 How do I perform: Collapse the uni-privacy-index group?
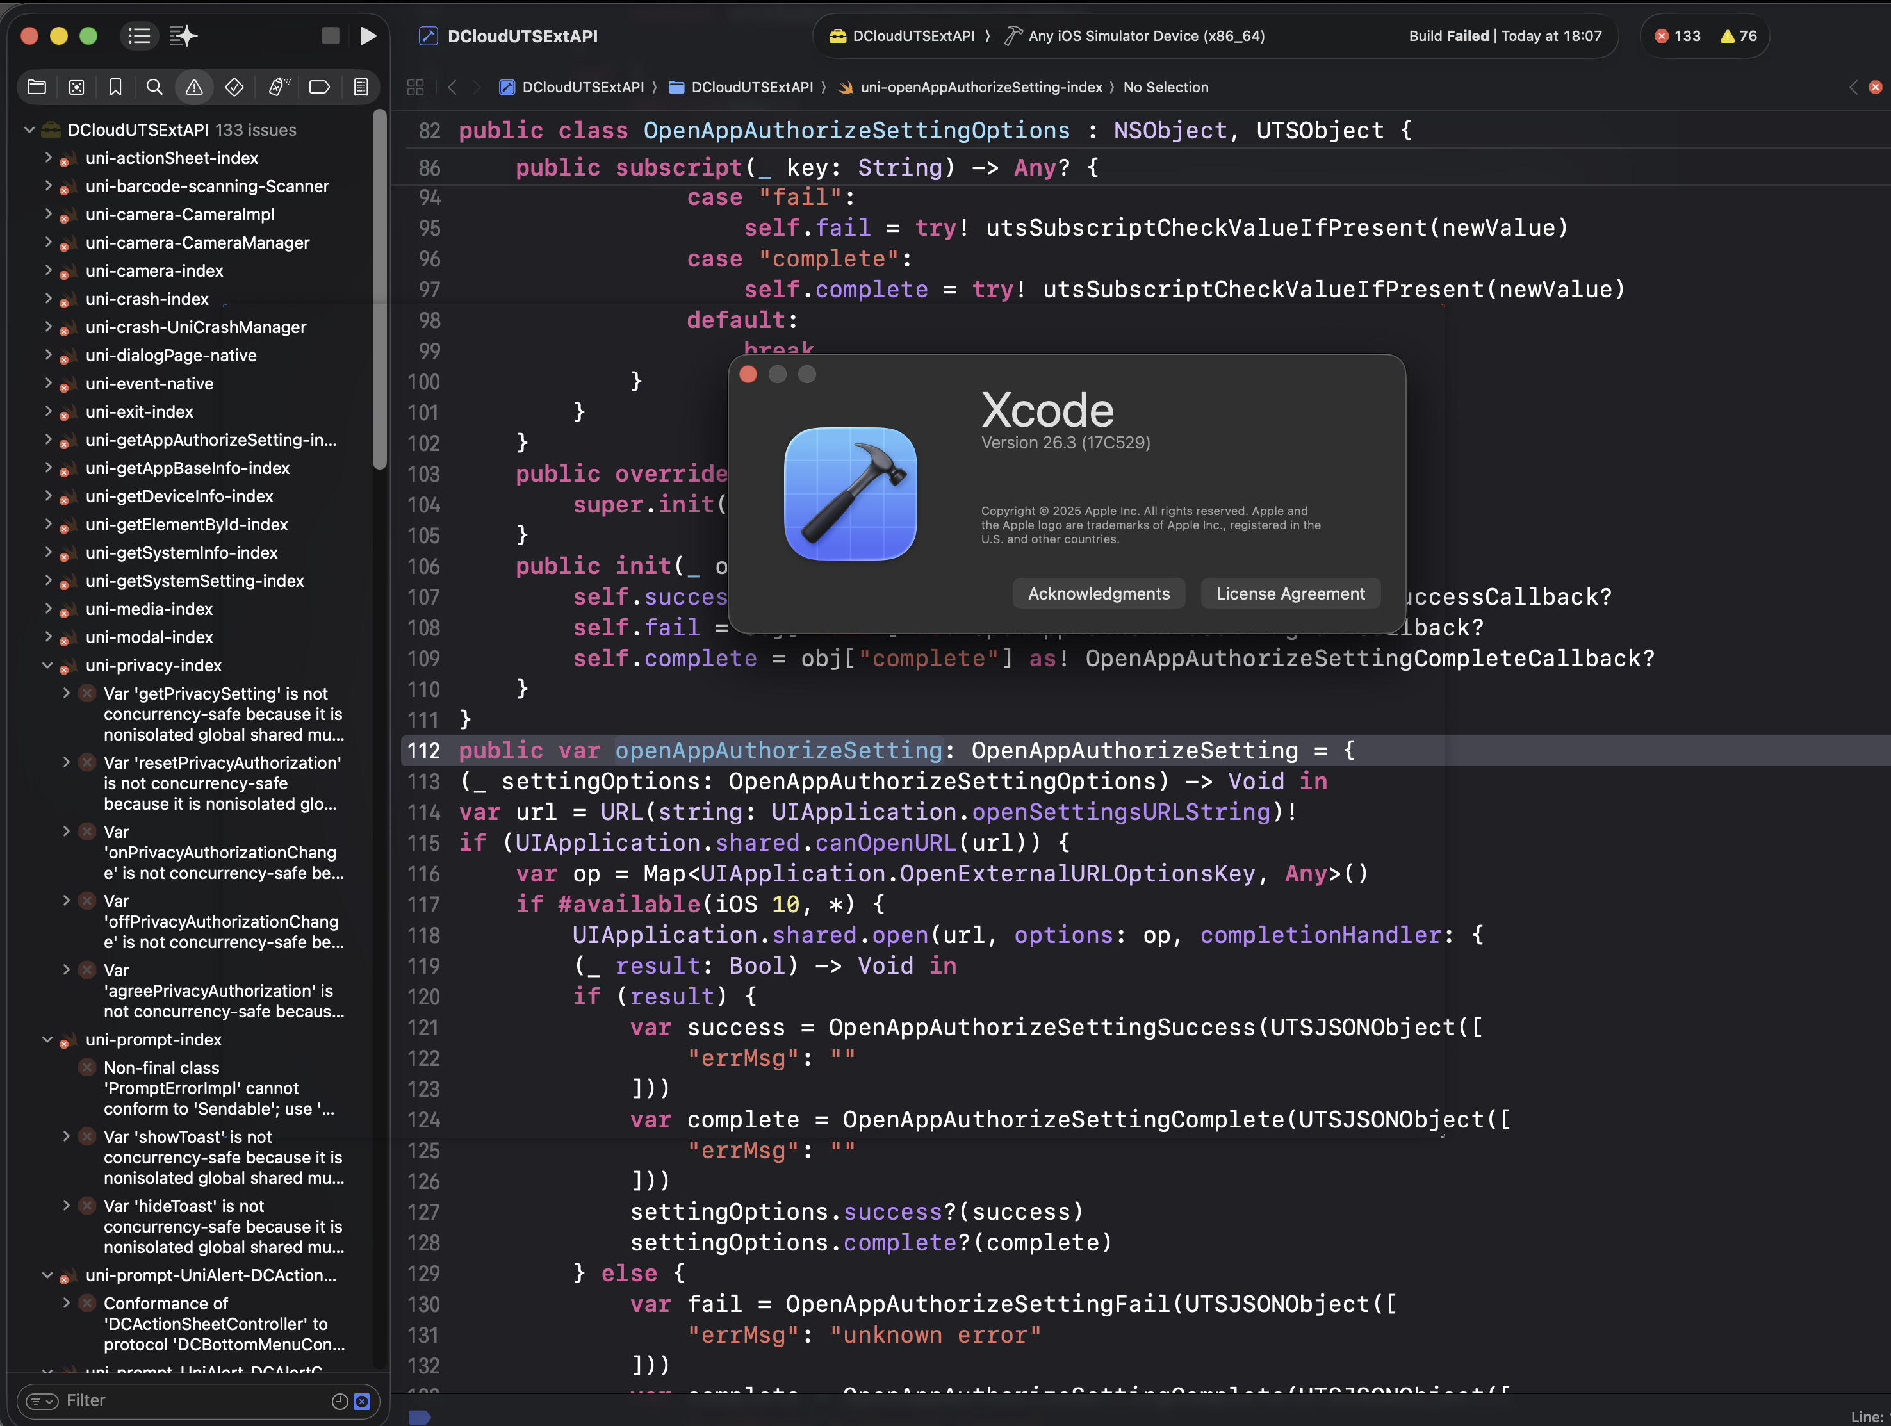[x=48, y=666]
